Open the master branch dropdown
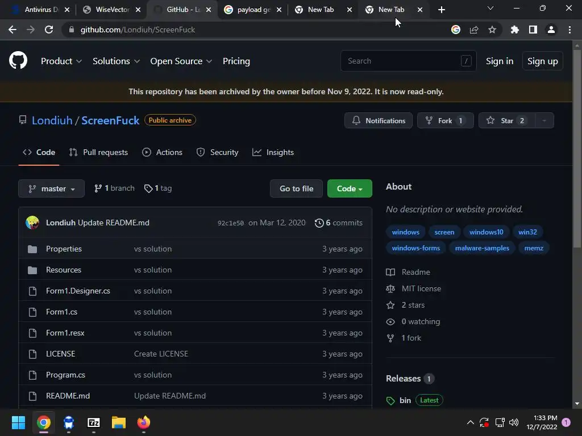Image resolution: width=582 pixels, height=436 pixels. coord(52,188)
